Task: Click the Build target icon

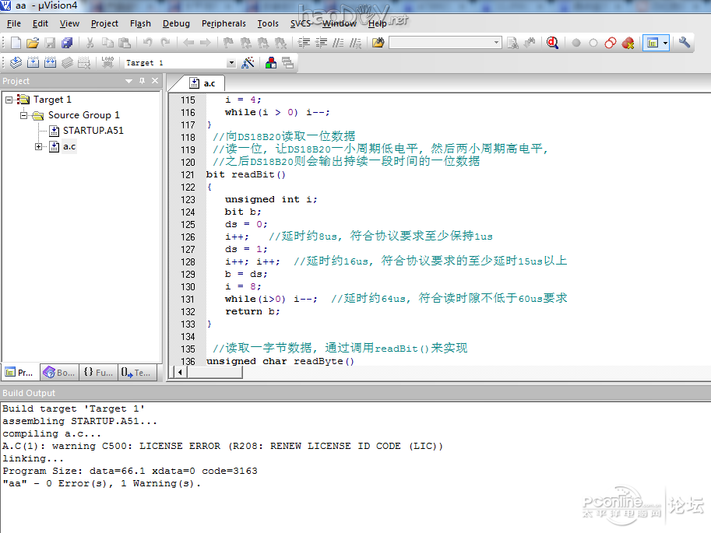Action: [33, 63]
